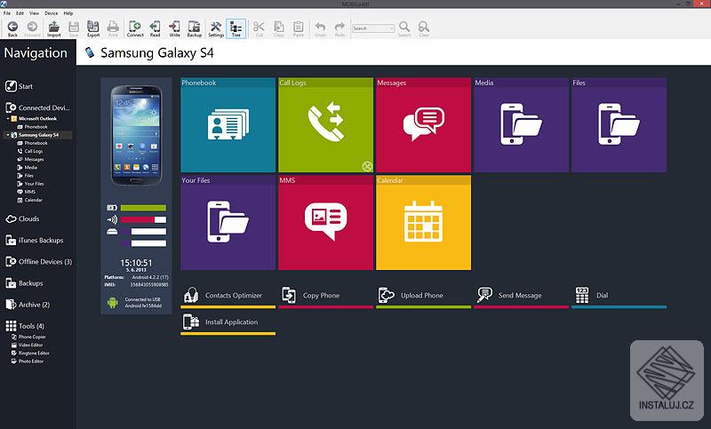Launch Contacts Optimizer

[228, 296]
